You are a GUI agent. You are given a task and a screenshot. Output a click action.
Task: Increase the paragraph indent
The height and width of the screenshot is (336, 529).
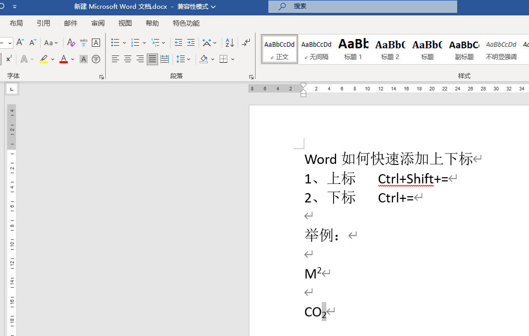191,43
